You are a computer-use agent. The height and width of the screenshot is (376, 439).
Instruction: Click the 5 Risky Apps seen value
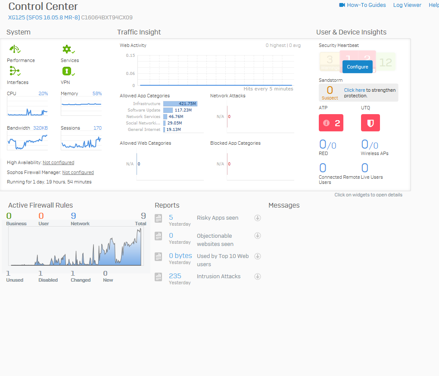point(171,218)
